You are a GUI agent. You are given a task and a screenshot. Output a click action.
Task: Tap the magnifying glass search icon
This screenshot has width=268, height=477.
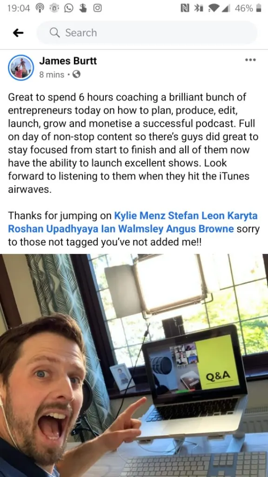55,33
